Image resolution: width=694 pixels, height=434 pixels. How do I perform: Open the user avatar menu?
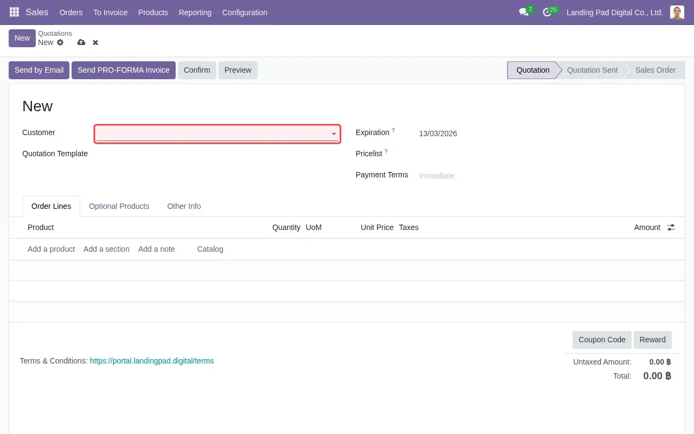(x=677, y=12)
